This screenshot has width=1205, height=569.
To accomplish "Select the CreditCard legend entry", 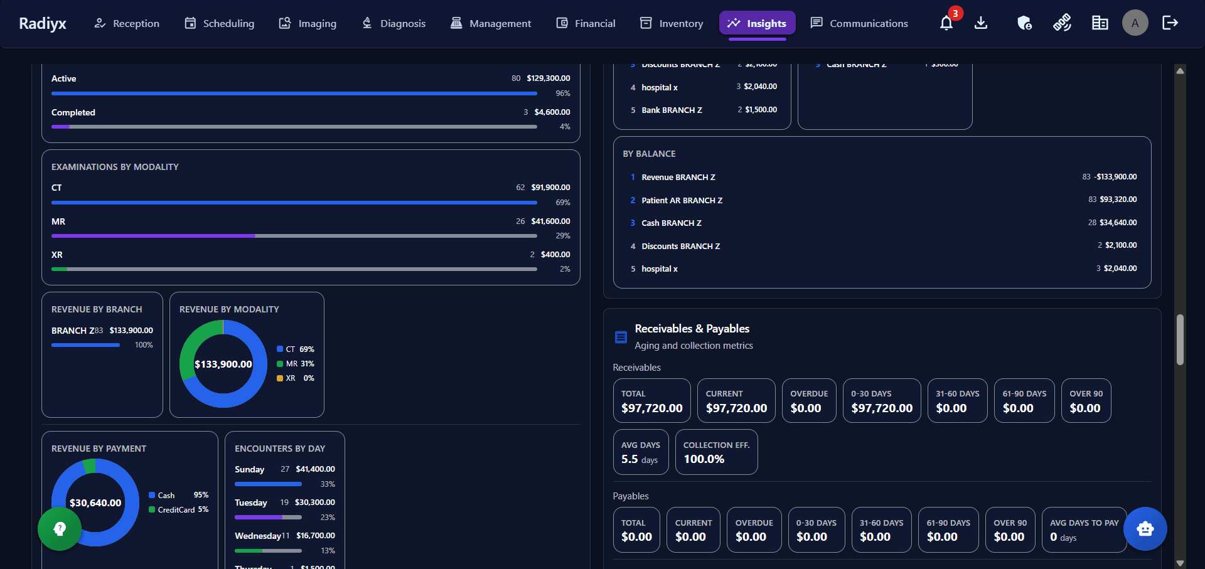I will pos(179,509).
